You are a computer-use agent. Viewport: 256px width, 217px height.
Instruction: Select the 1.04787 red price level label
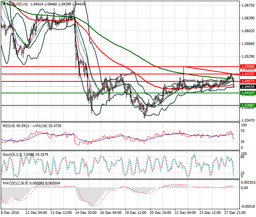[x=248, y=74]
